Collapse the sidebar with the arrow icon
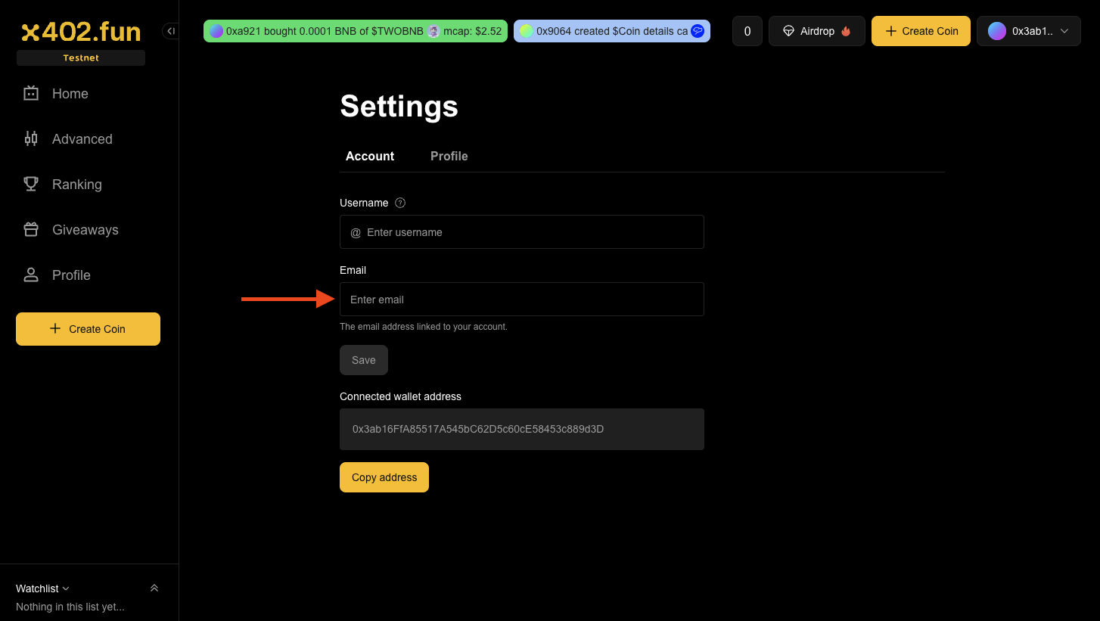Screen dimensions: 1100x621 [170, 31]
